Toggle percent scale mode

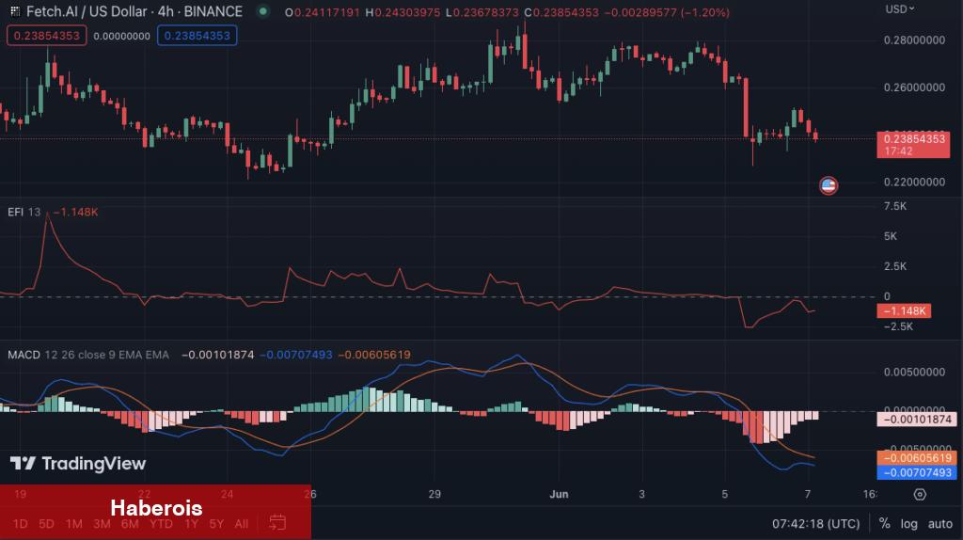(884, 523)
